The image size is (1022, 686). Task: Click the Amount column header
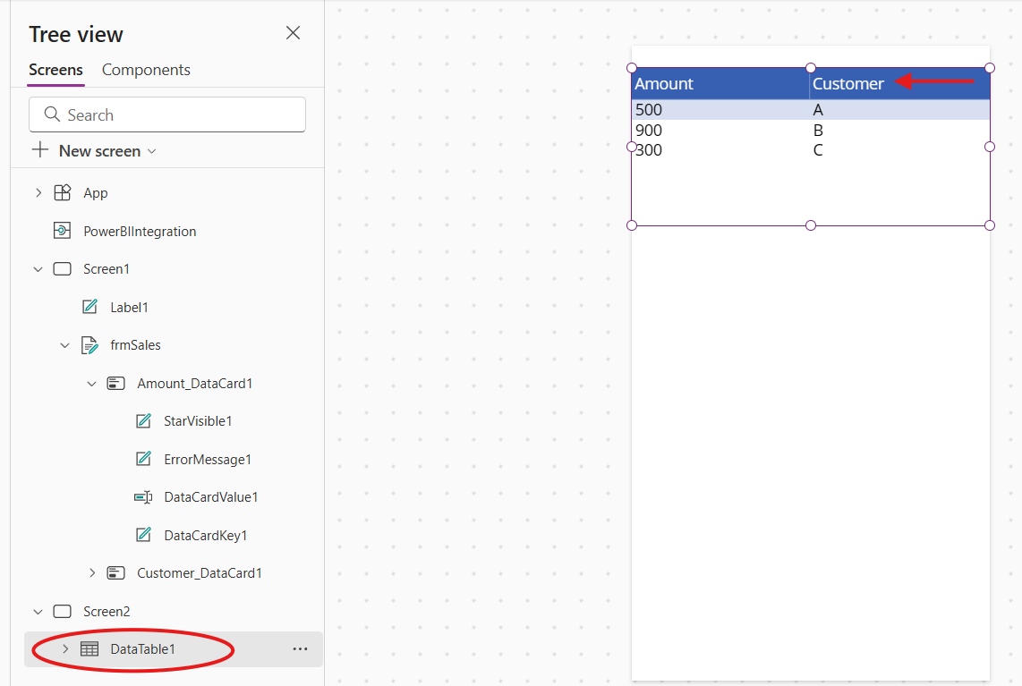(720, 83)
